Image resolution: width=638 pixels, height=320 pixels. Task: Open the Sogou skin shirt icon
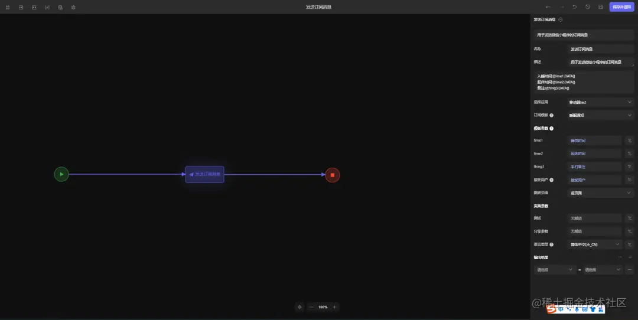(x=593, y=309)
